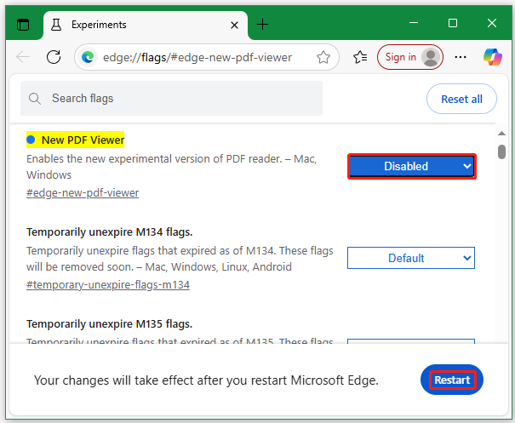The width and height of the screenshot is (515, 423).
Task: Open Settings and more ellipsis menu
Action: [461, 57]
